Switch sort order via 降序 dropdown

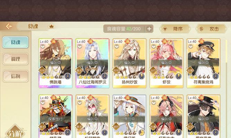click(175, 29)
